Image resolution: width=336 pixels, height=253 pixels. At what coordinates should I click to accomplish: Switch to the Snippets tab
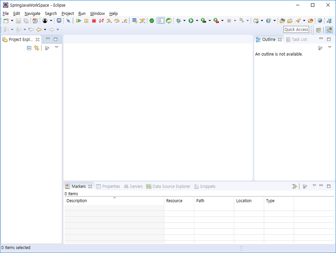205,186
